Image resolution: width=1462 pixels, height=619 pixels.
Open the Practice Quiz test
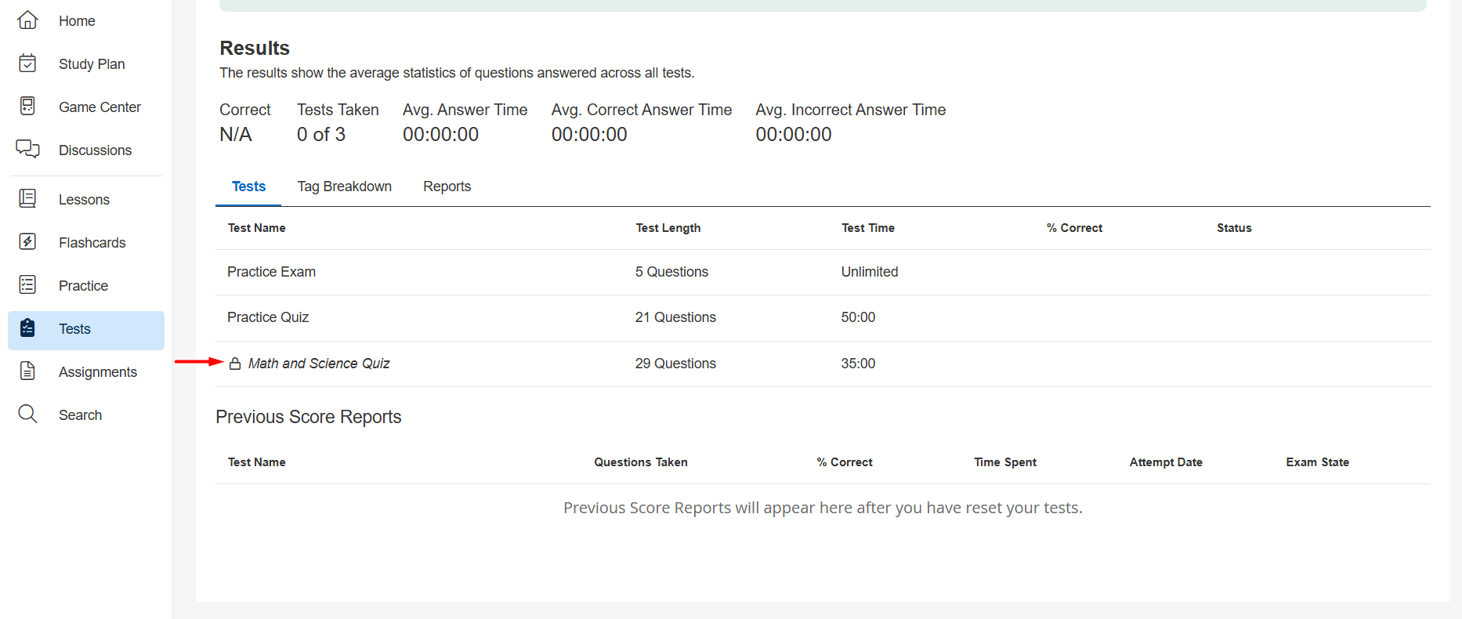coord(268,317)
